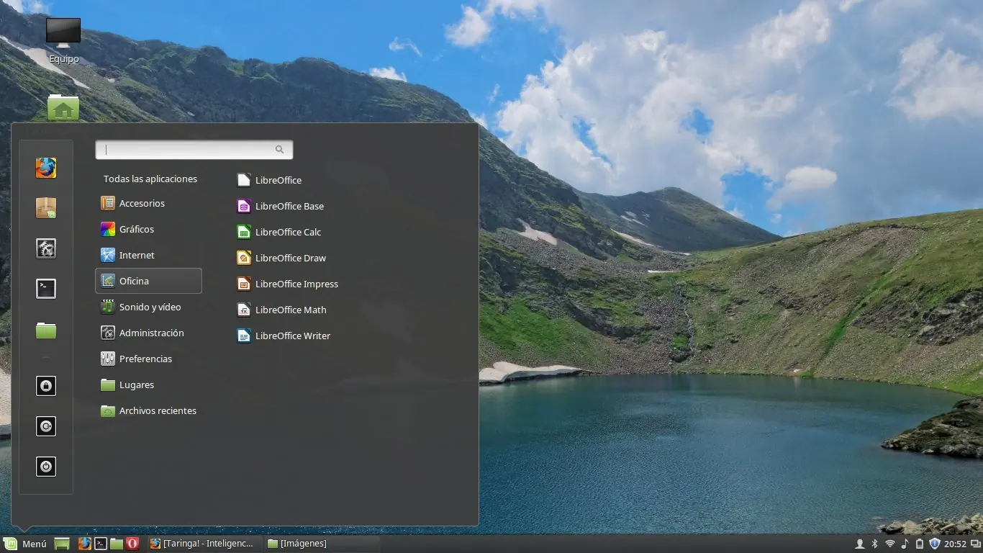This screenshot has height=553, width=983.
Task: Log out using the logout sidebar icon
Action: 45,426
